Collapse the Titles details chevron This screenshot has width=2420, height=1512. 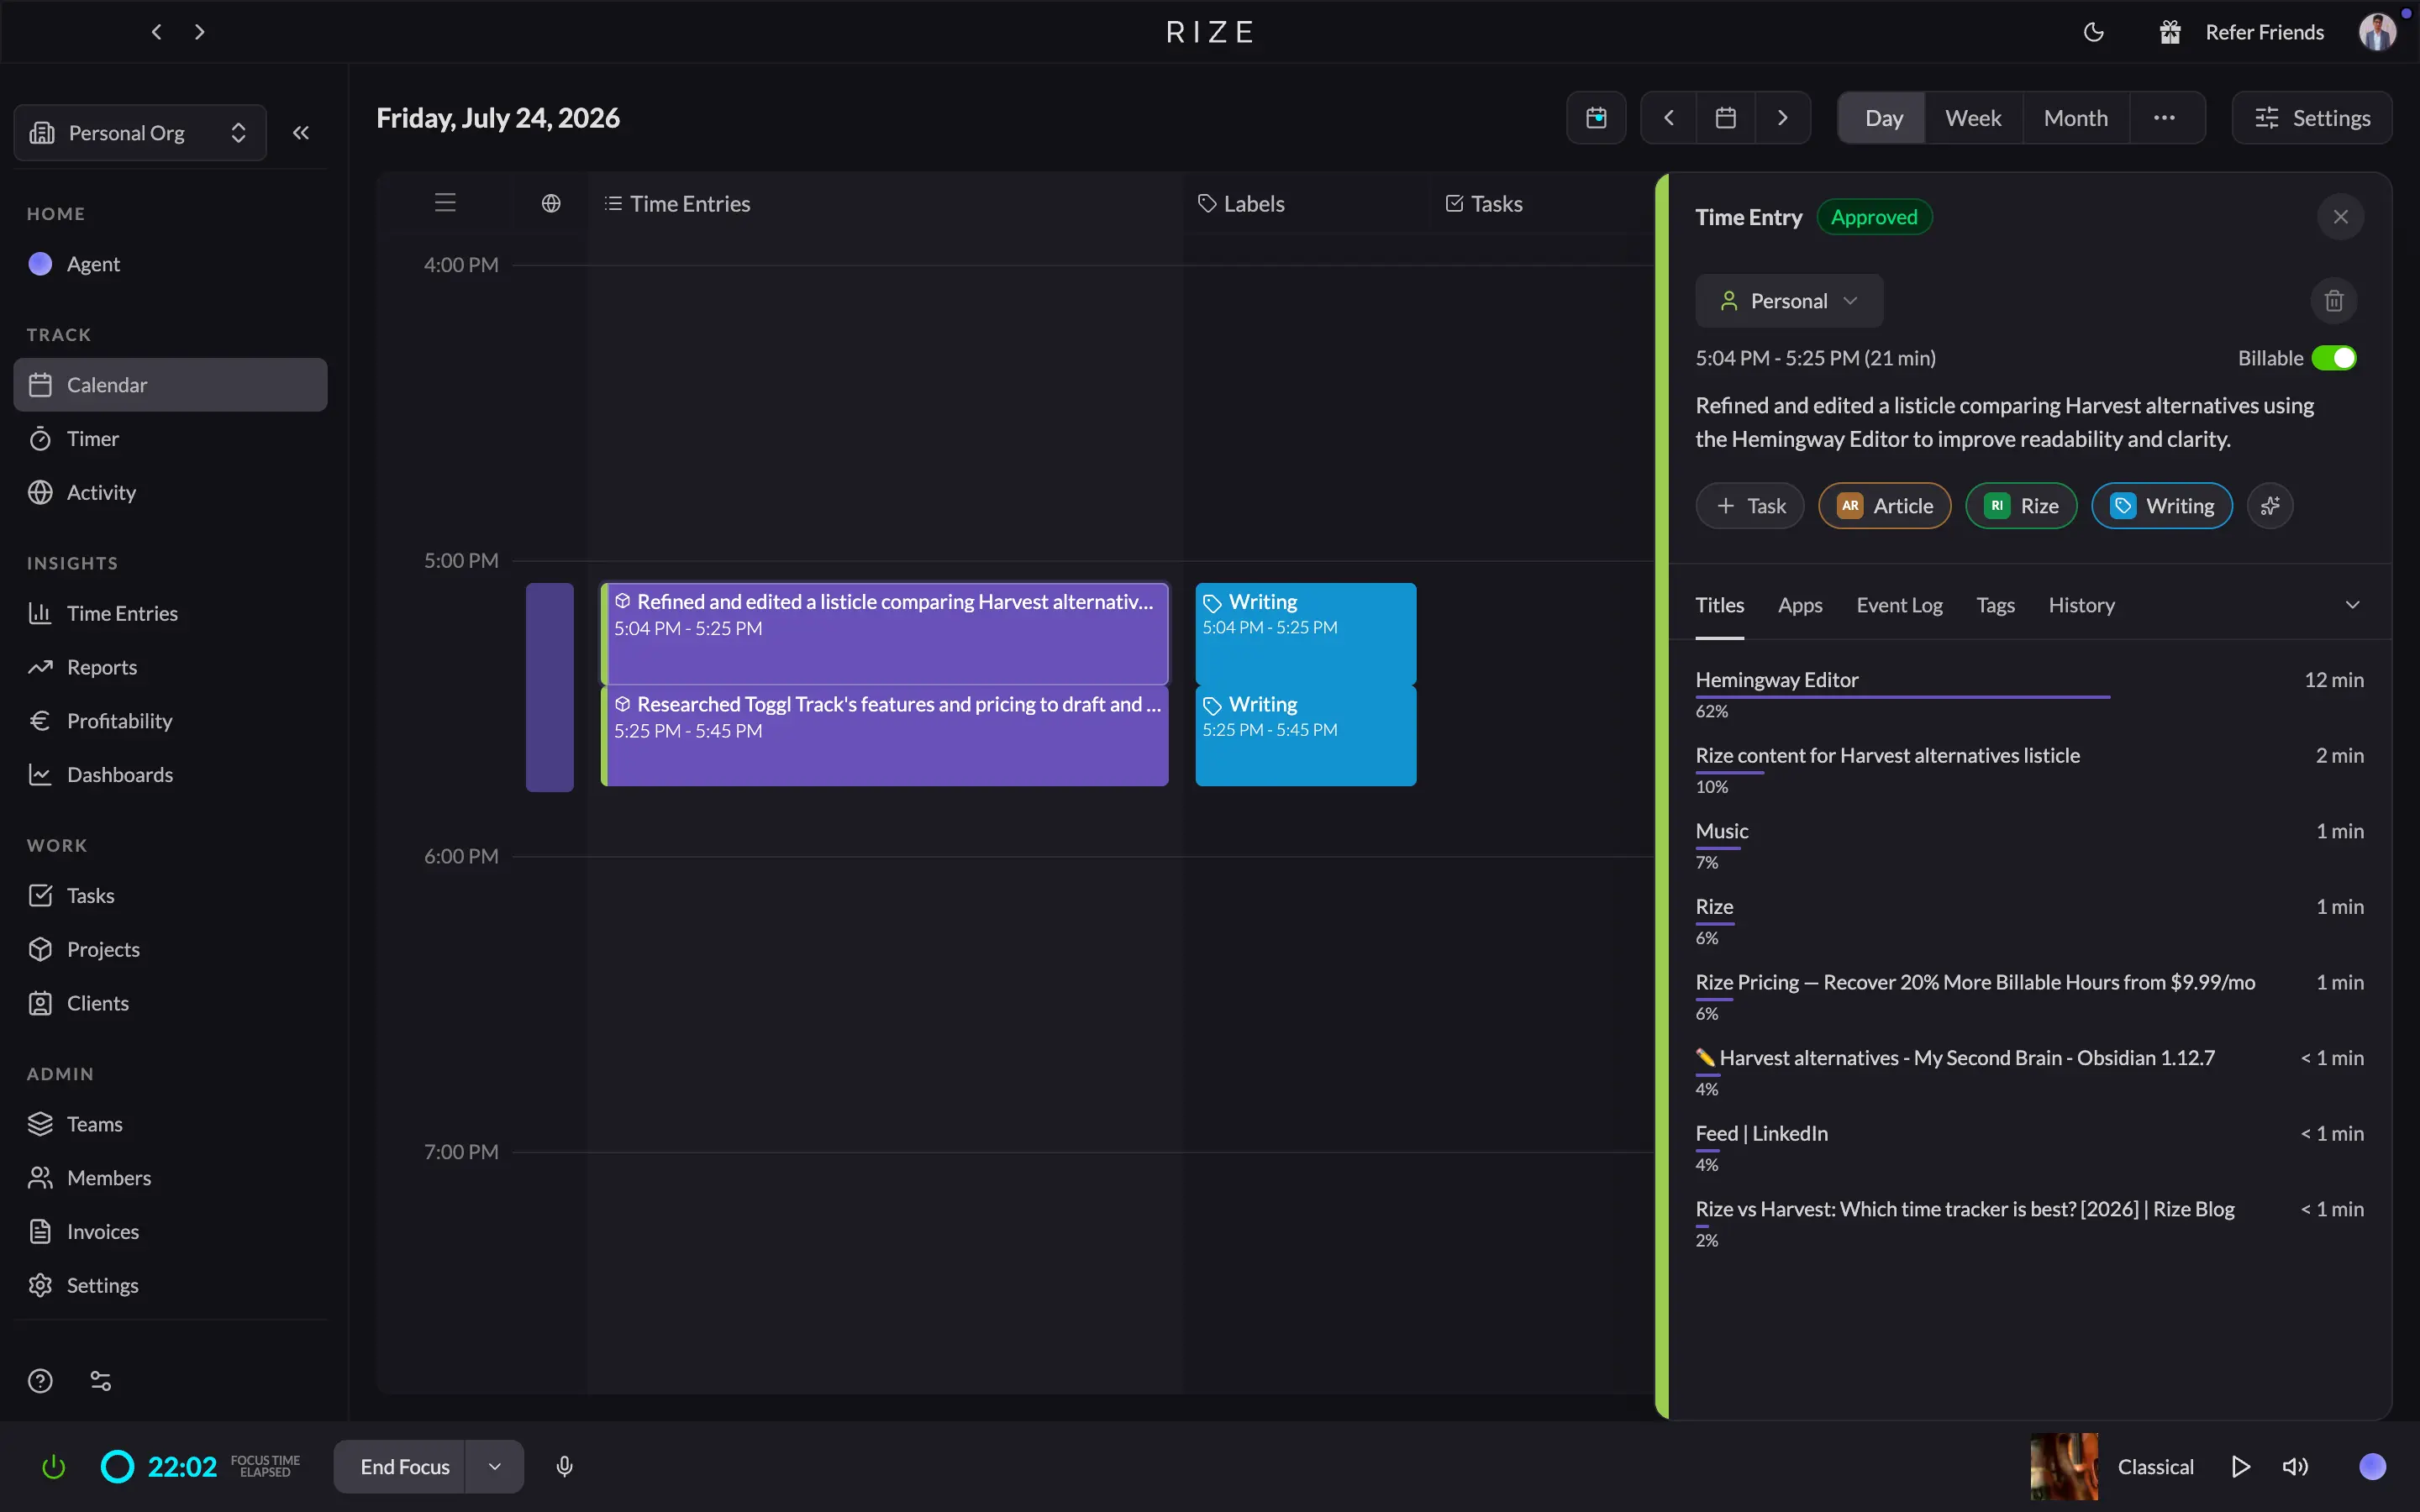[2352, 605]
